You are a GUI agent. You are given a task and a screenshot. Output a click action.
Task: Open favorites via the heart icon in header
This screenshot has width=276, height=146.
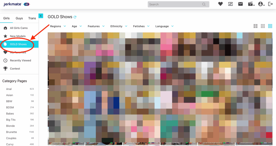(220, 4)
